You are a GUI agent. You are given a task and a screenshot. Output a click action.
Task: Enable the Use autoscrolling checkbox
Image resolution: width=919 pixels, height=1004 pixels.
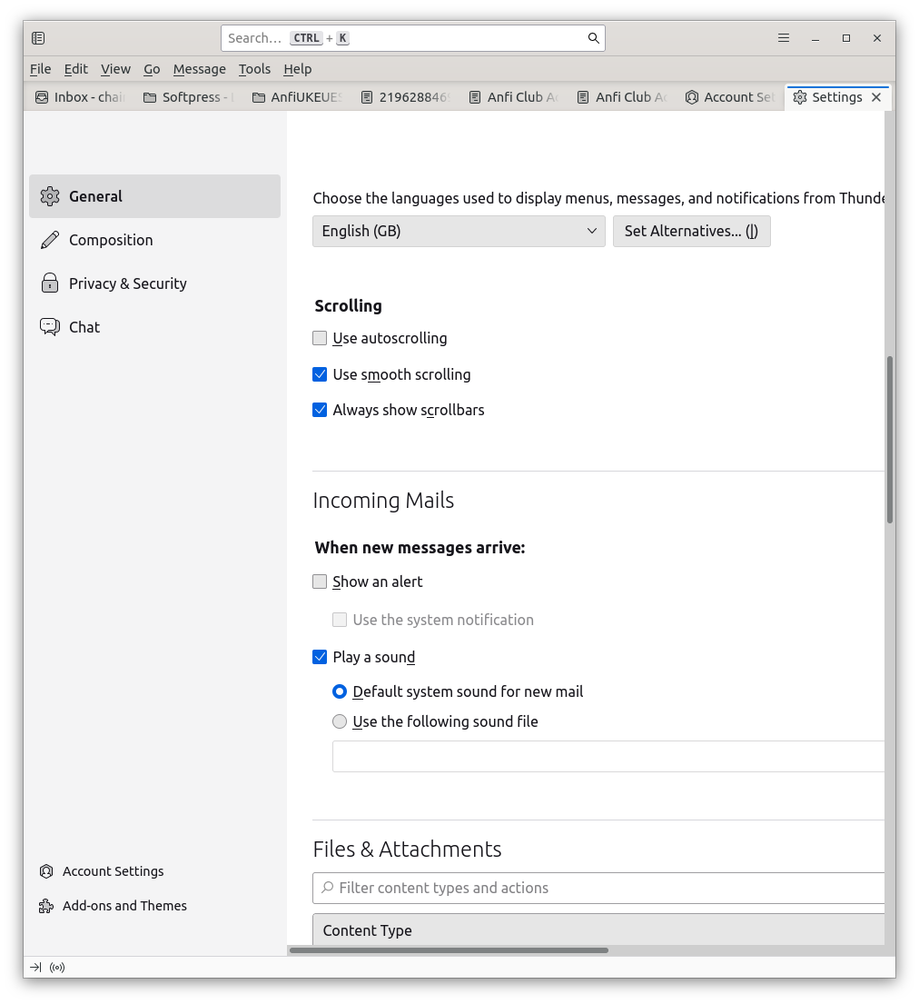click(320, 338)
